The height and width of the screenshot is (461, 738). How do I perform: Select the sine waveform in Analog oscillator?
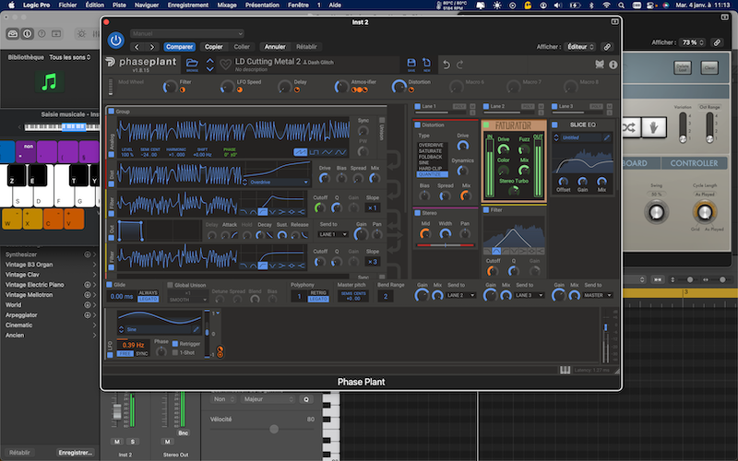(x=340, y=152)
